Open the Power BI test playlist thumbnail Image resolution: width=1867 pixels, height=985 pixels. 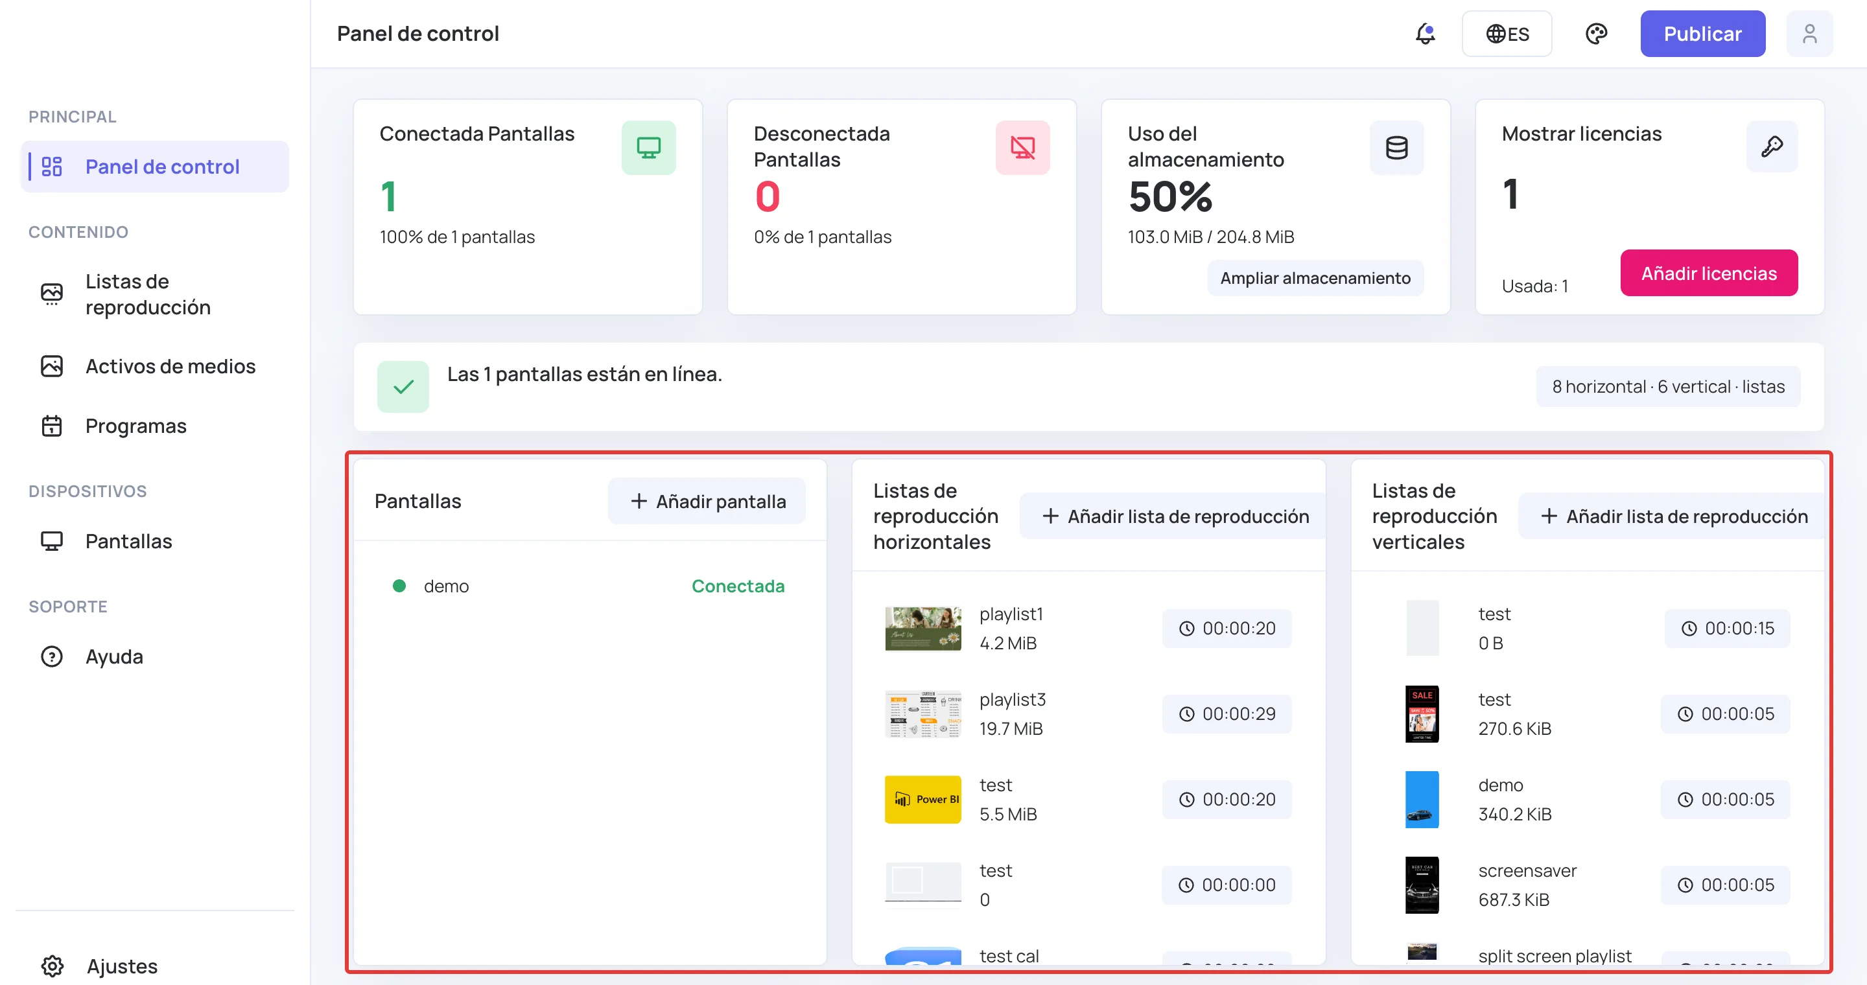point(922,800)
